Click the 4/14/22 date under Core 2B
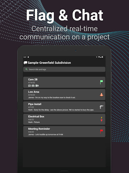Screen dimensions: 129x173 point(32,82)
